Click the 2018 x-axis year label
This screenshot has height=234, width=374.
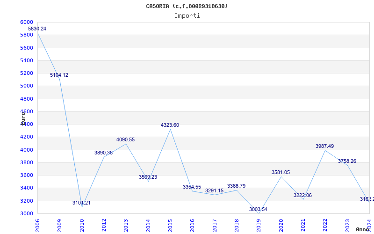pos(237,226)
